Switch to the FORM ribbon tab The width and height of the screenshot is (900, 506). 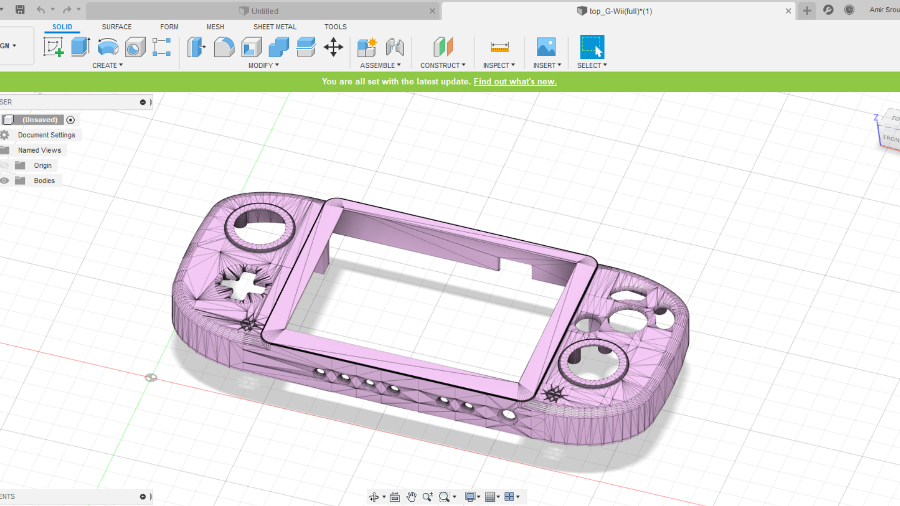(x=169, y=27)
